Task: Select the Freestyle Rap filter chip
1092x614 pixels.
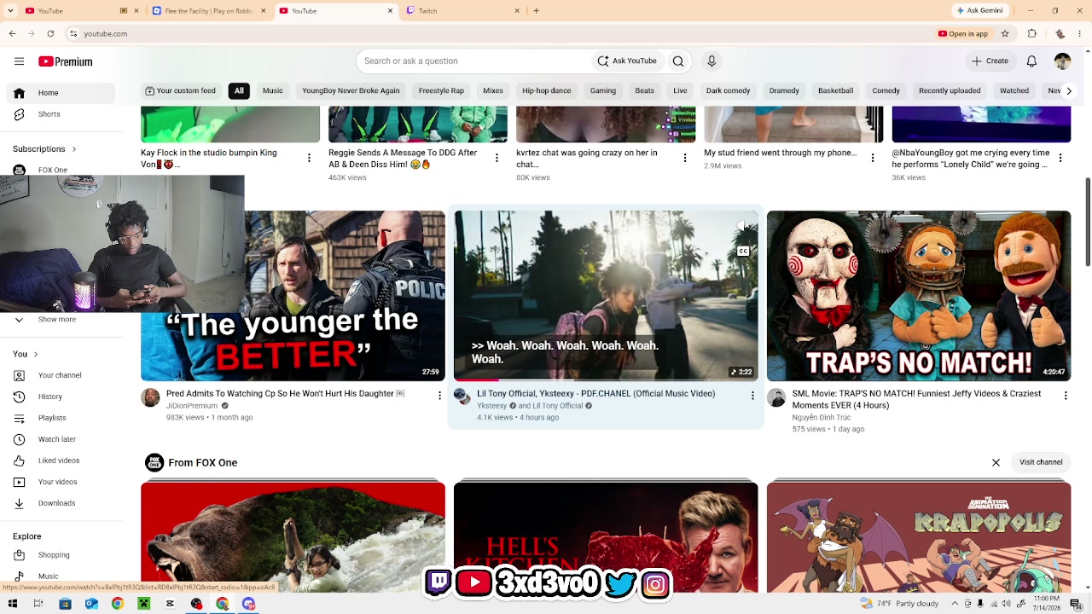Action: click(x=441, y=90)
